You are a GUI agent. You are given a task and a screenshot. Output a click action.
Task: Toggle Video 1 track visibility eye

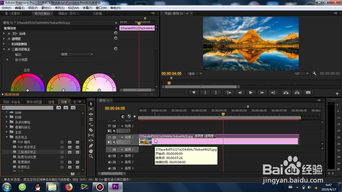109,137
